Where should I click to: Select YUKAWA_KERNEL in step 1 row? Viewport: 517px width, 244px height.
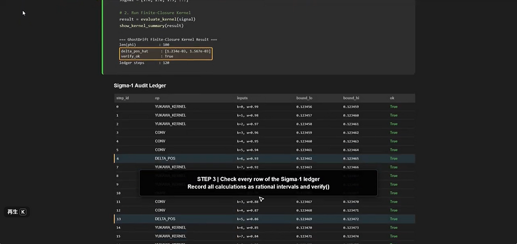click(x=170, y=115)
